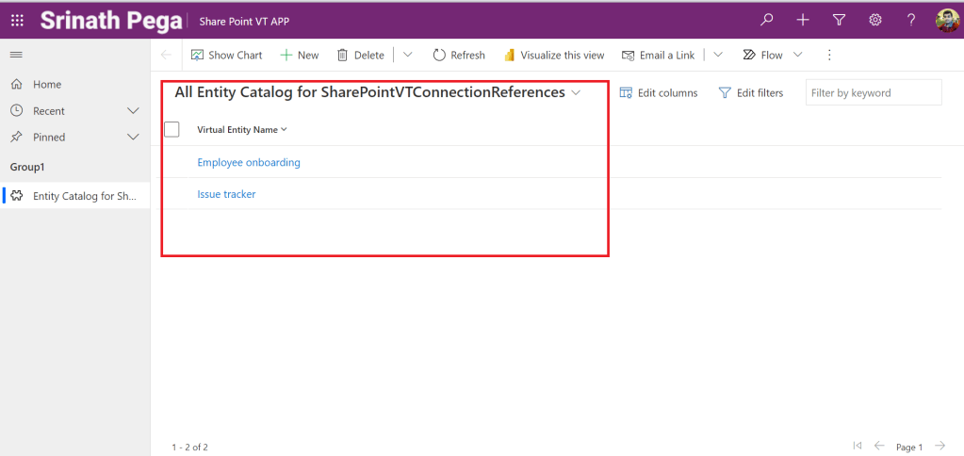This screenshot has height=456, width=964.
Task: Open the Flow dropdown arrow
Action: (798, 56)
